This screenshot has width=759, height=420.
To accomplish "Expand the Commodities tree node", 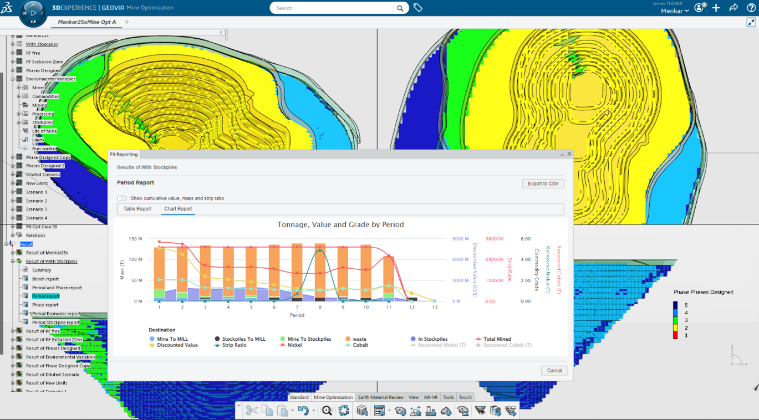I will [19, 96].
